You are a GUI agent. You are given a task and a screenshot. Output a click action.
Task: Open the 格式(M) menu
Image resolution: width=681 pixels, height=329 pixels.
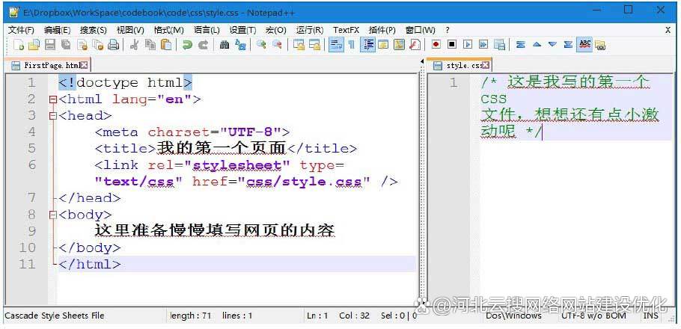pos(168,30)
